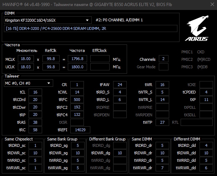The width and height of the screenshot is (217, 176).
Task: Click the Channels value field
Action: tap(163, 59)
